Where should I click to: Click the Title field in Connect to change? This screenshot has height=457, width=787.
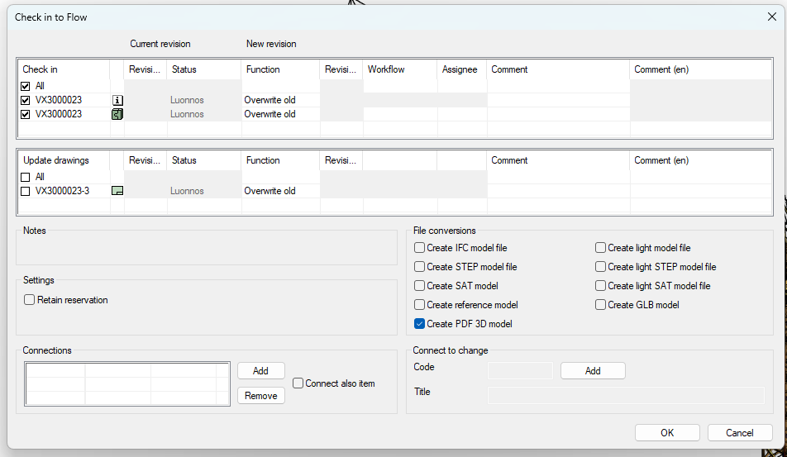(626, 395)
